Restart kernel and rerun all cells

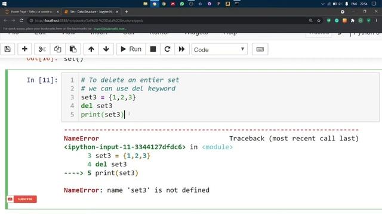click(181, 49)
